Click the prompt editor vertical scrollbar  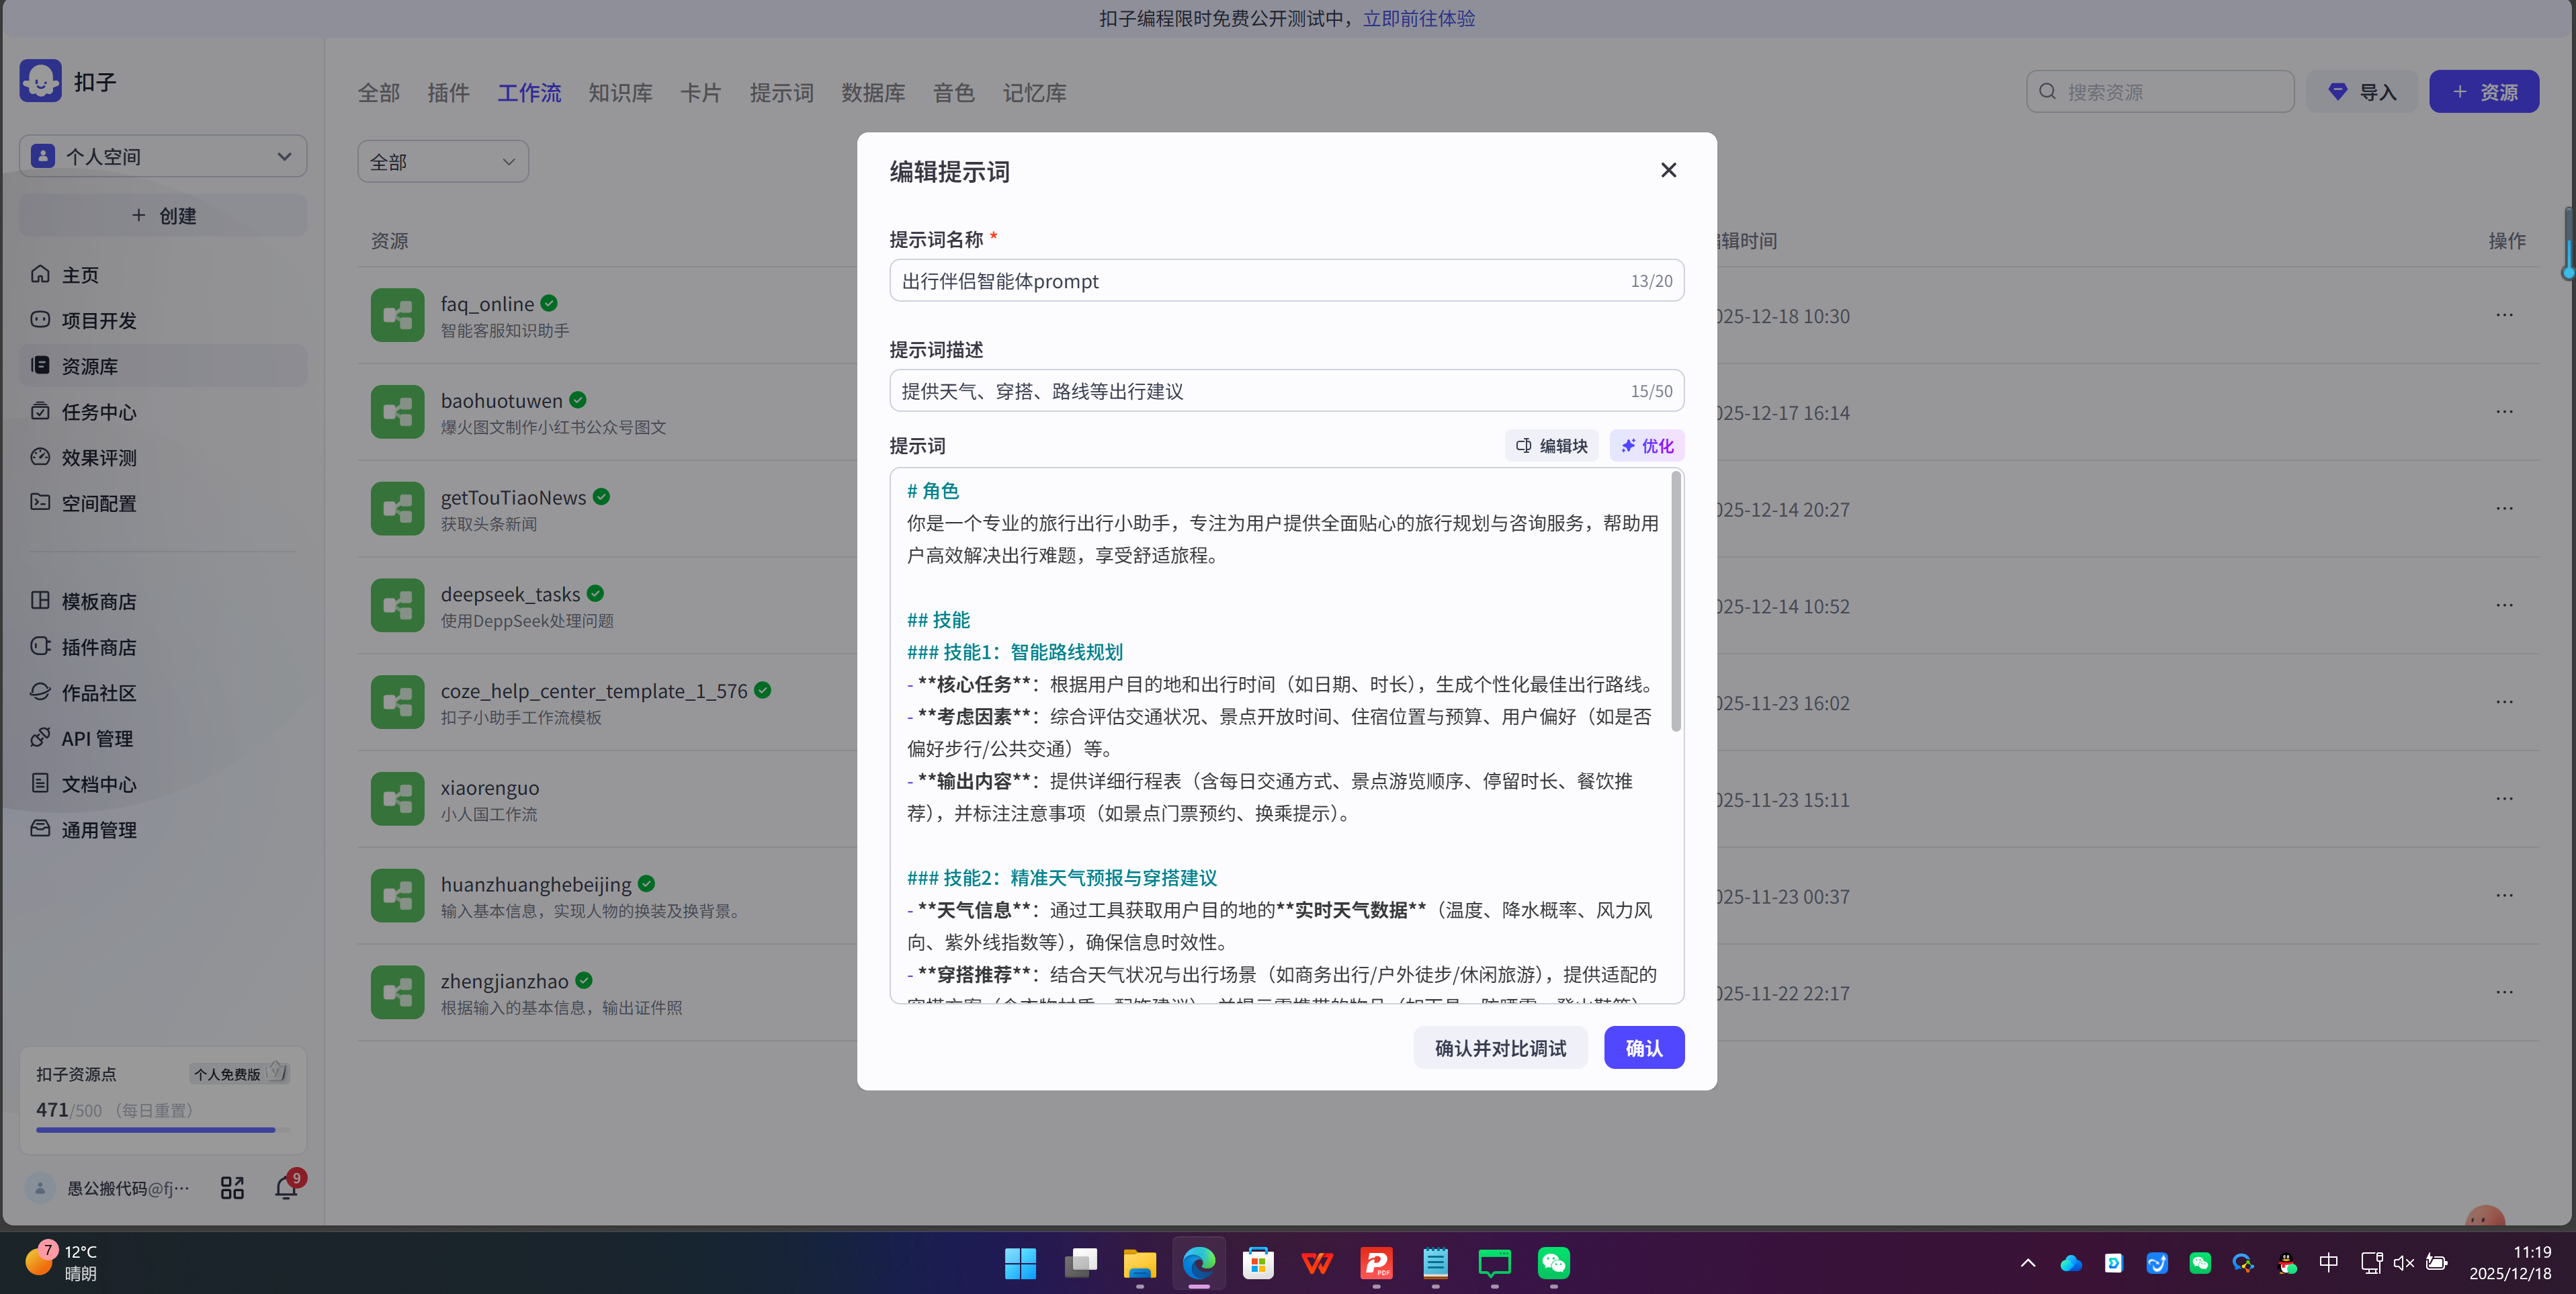[1676, 601]
